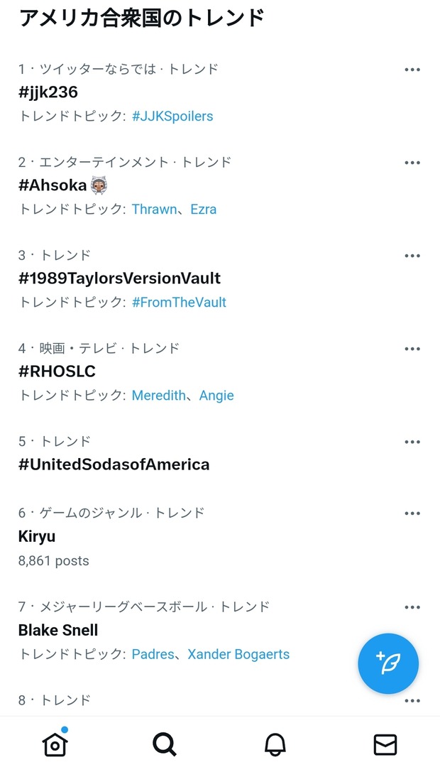This screenshot has height=772, width=440.
Task: Open the Messages envelope icon
Action: coord(385,744)
